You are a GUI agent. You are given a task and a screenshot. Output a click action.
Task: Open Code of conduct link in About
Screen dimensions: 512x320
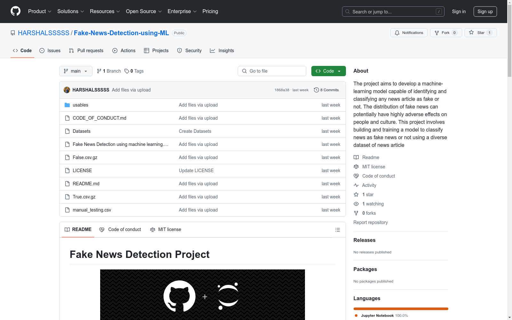[374, 176]
